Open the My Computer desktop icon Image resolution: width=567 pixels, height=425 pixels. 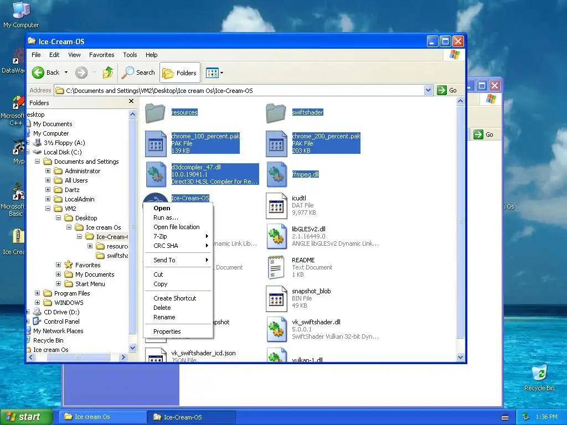21,10
